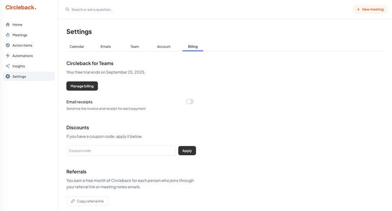
Task: Click the search magnifier icon
Action: click(x=68, y=9)
